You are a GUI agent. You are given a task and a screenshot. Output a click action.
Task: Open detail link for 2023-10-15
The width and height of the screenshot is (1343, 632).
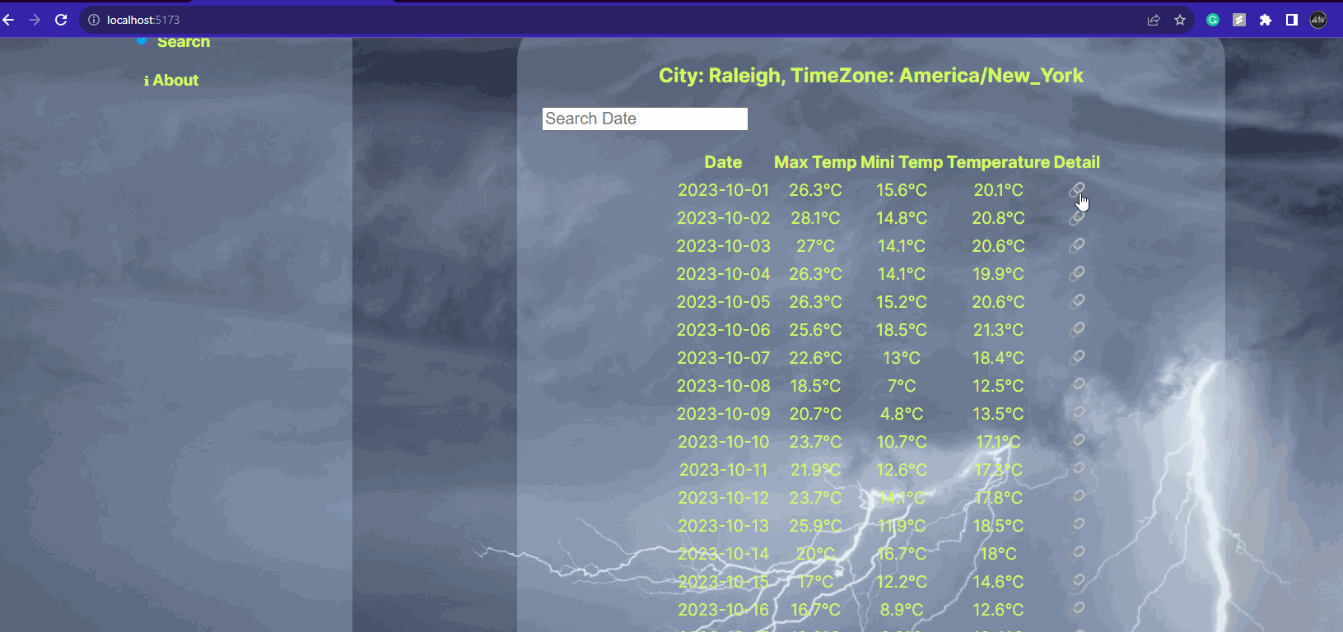click(x=1076, y=582)
